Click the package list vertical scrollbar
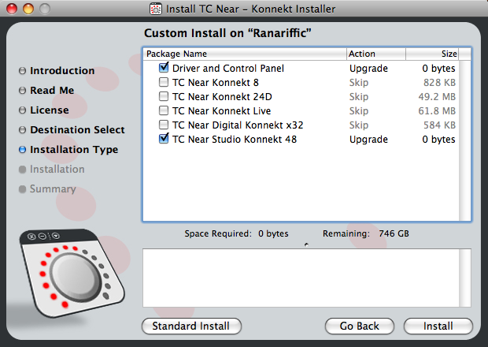Screen dimensions: 488x347 tap(465, 140)
